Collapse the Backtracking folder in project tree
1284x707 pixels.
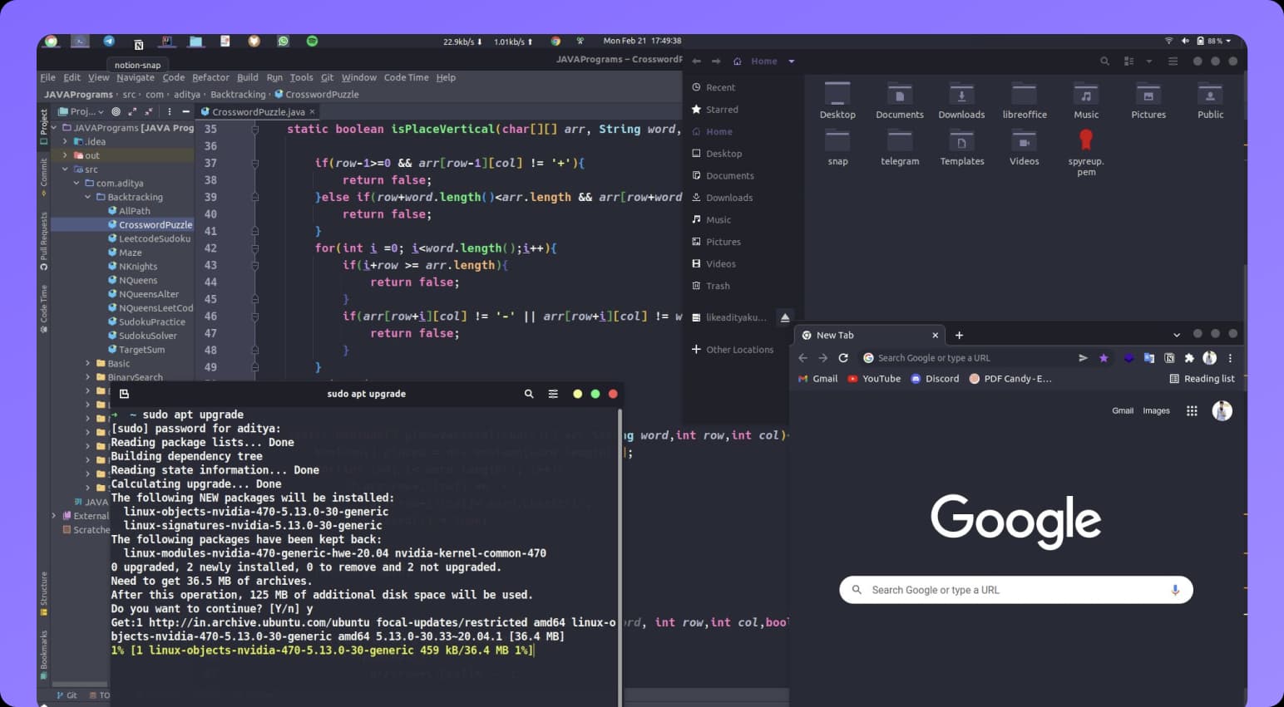pos(88,197)
